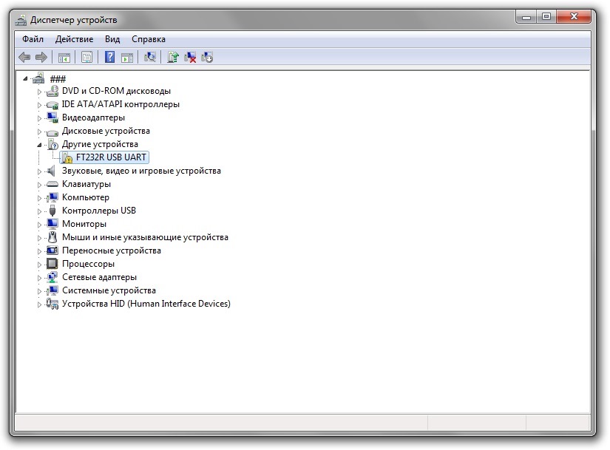Click the Процессоры chip icon
This screenshot has height=450, width=610.
pyautogui.click(x=52, y=264)
